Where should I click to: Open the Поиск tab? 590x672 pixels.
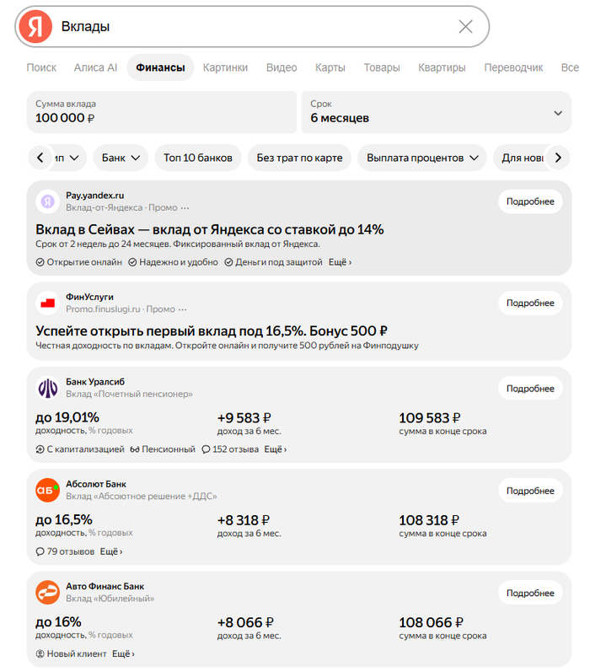coord(41,67)
